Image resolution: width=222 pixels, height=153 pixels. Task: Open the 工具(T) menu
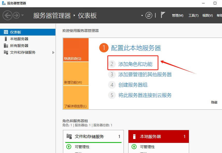tap(193, 16)
